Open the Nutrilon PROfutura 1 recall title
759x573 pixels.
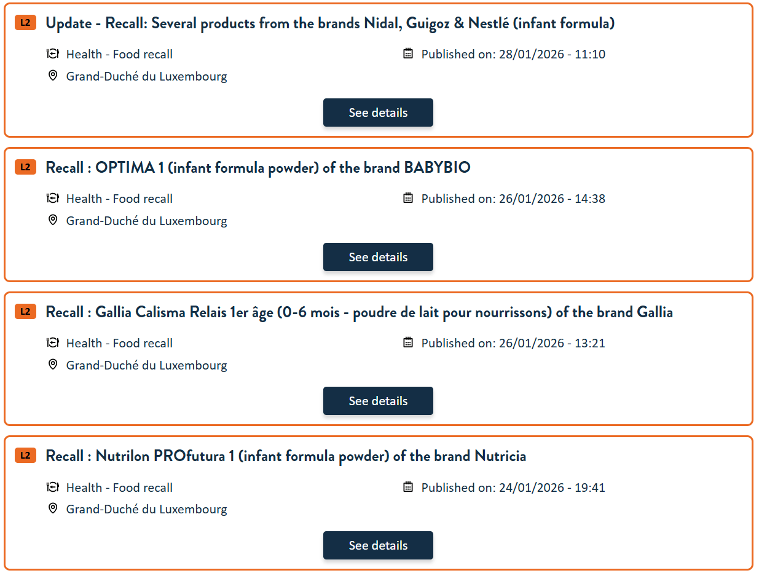pyautogui.click(x=286, y=456)
